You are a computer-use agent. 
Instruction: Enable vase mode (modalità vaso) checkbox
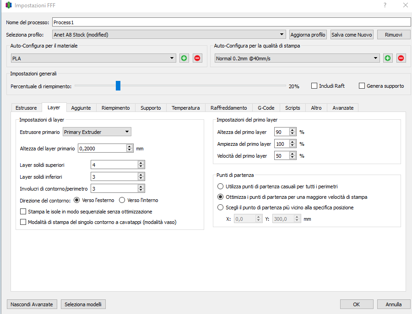(x=23, y=222)
